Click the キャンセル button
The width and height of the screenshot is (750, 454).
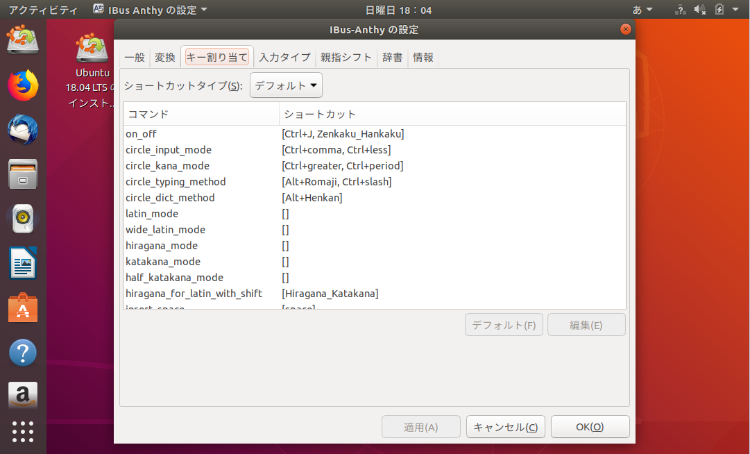pos(506,427)
